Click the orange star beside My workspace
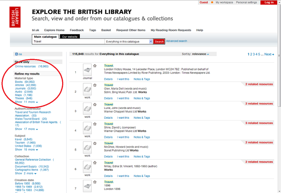 [212, 2]
